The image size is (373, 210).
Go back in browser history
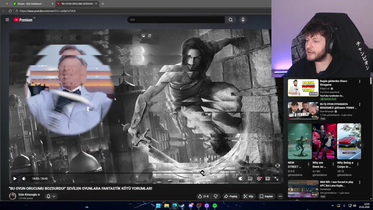click(x=3, y=11)
